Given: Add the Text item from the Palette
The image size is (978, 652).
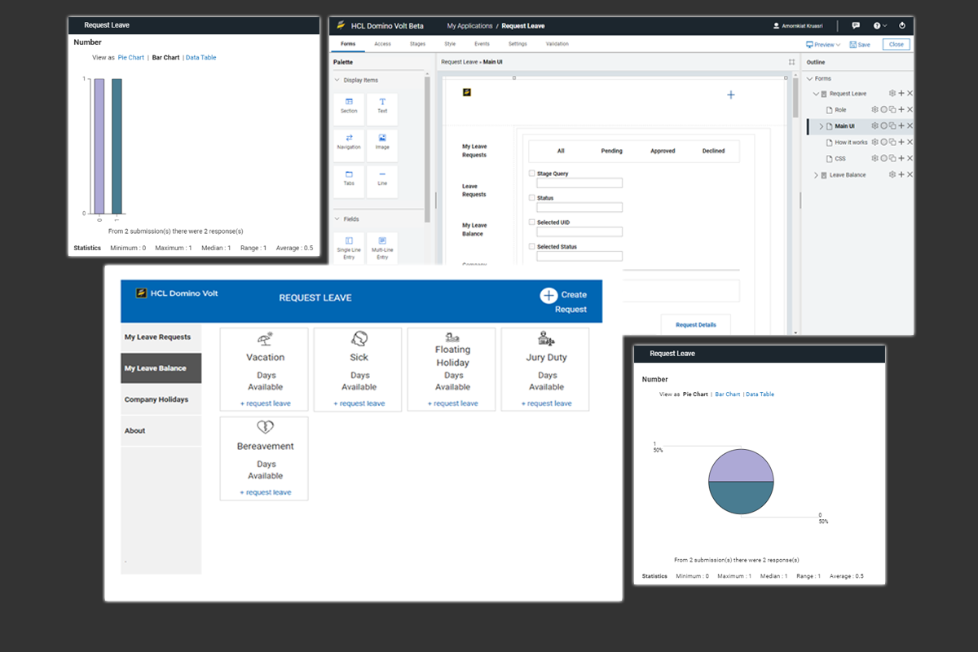Looking at the screenshot, I should [382, 109].
